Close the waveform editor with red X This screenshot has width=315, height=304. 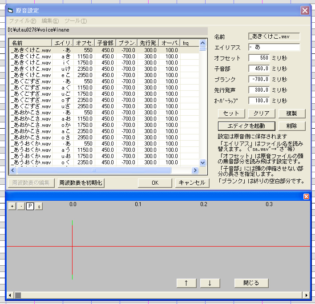(306, 196)
